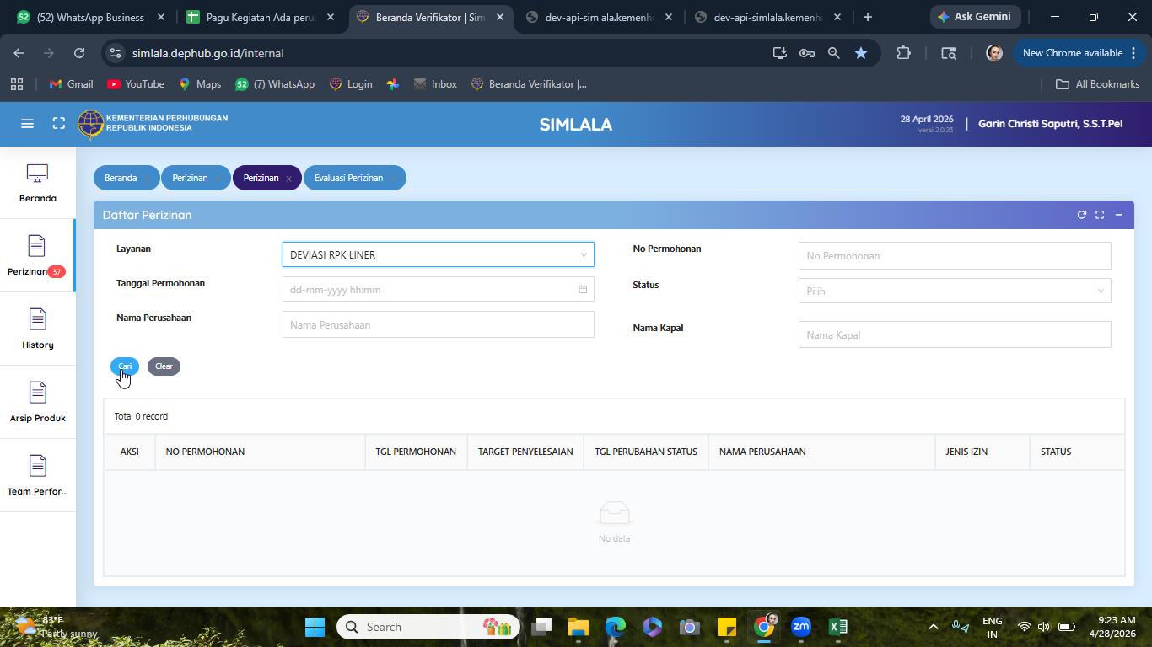Open Beranda from the sidebar

click(37, 183)
